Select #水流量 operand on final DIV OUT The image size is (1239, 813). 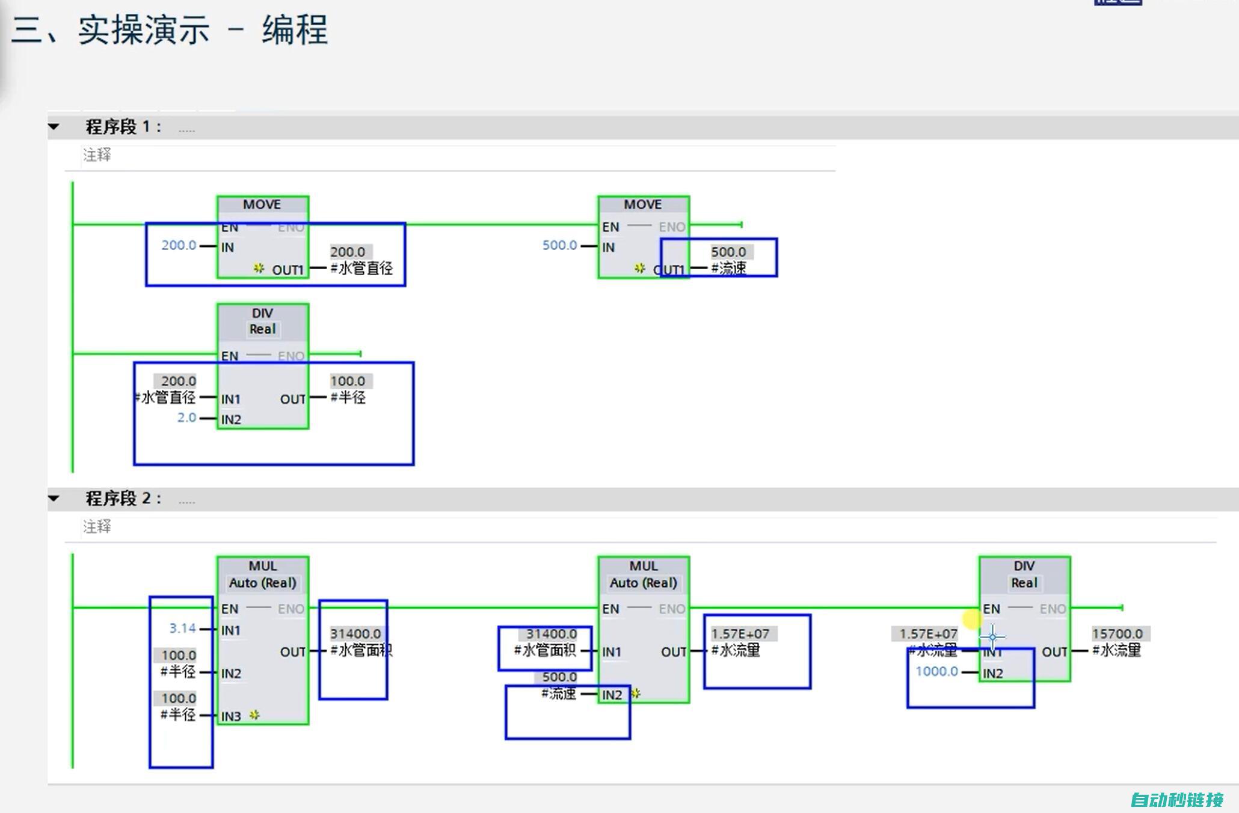tap(1116, 650)
